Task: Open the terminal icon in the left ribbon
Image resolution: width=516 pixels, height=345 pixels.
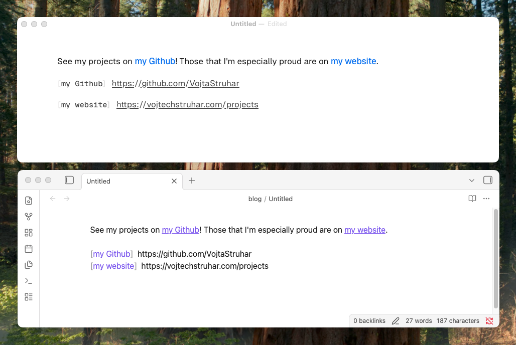Action: pyautogui.click(x=29, y=281)
